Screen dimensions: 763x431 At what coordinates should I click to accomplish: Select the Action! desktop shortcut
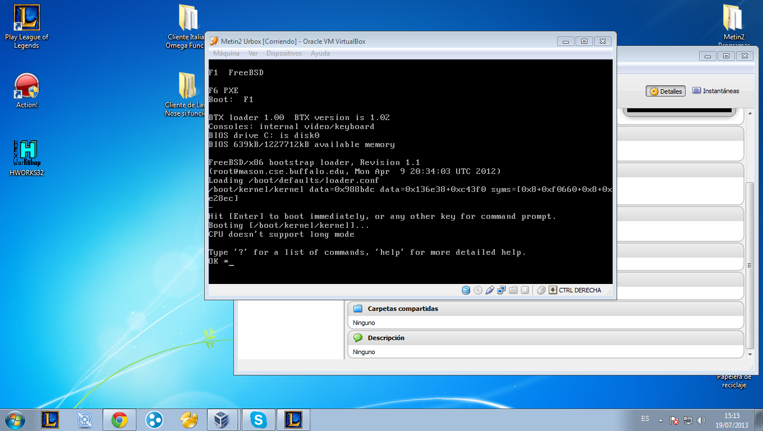pyautogui.click(x=26, y=91)
